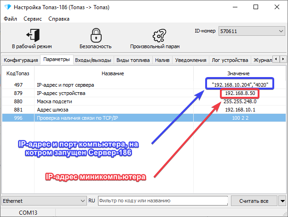Viewport: 288px width, 217px height.
Task: Click the value '100 2 2'
Action: [240, 118]
